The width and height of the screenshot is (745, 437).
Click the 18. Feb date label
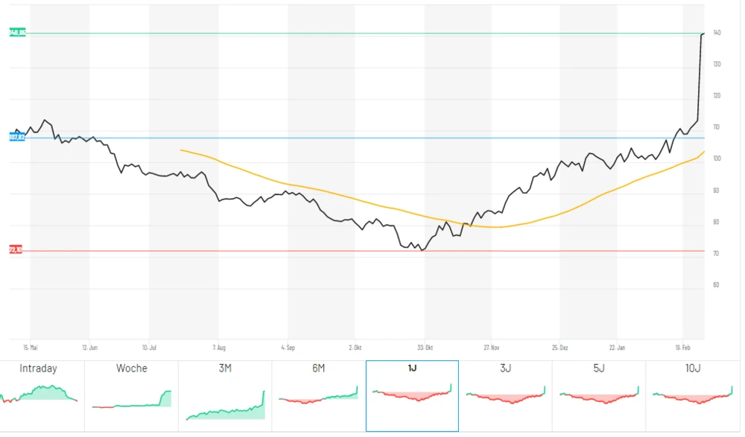[x=684, y=345]
